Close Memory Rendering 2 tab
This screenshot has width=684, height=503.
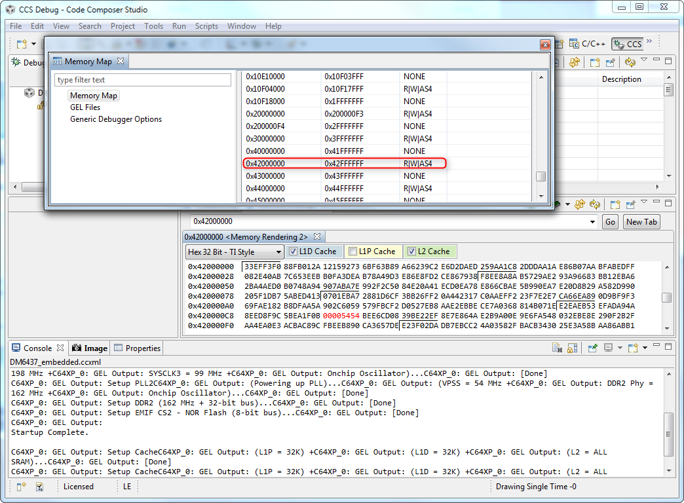point(317,236)
